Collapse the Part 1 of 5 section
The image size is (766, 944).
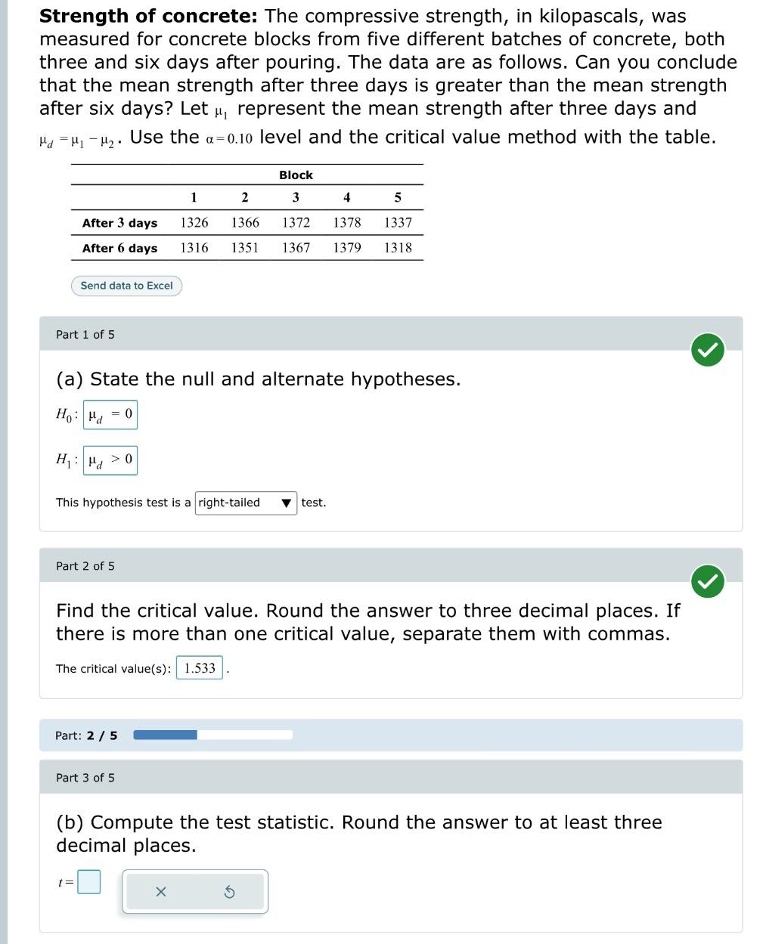85,333
